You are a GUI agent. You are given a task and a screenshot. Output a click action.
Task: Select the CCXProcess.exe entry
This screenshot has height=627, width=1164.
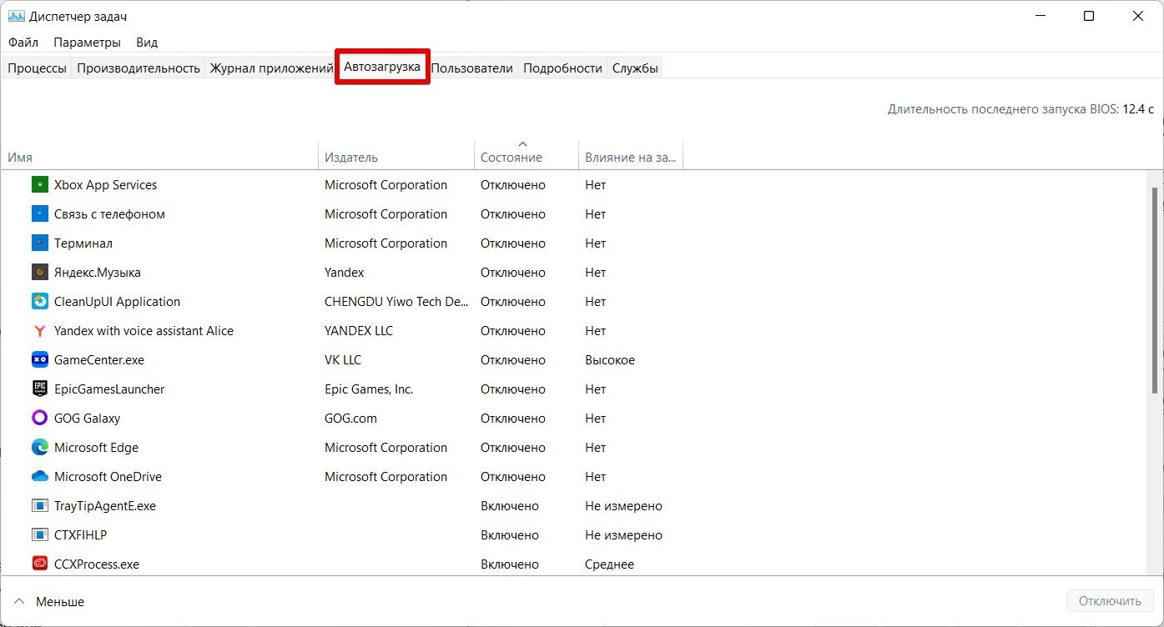point(97,564)
